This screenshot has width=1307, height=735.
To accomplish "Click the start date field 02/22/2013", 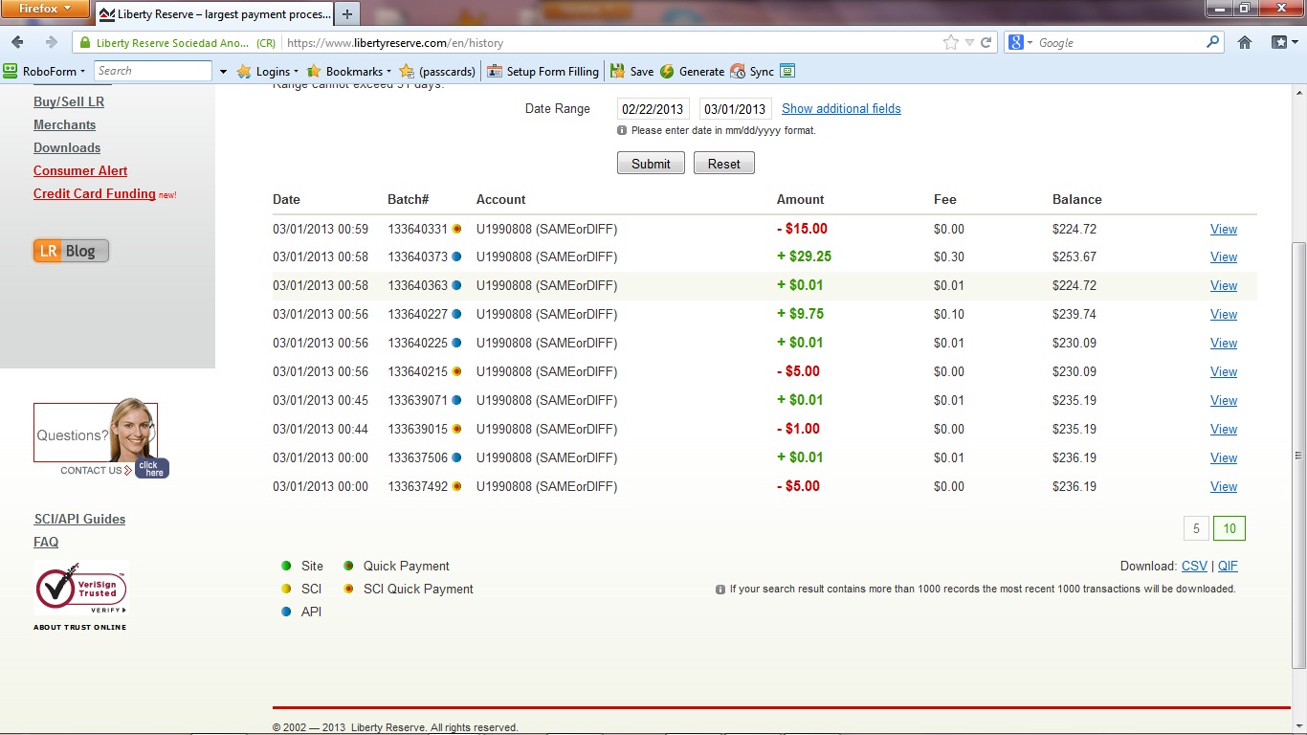I will tap(653, 109).
